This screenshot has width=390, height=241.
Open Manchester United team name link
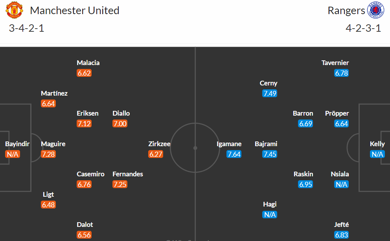tap(75, 11)
